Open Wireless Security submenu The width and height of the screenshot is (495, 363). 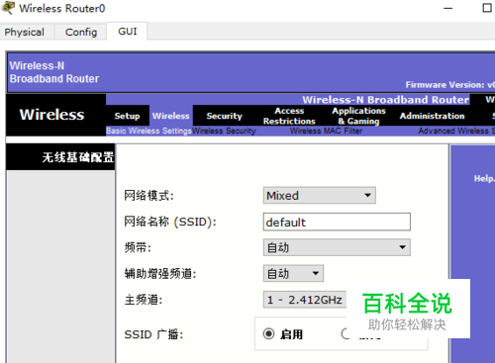tap(225, 131)
